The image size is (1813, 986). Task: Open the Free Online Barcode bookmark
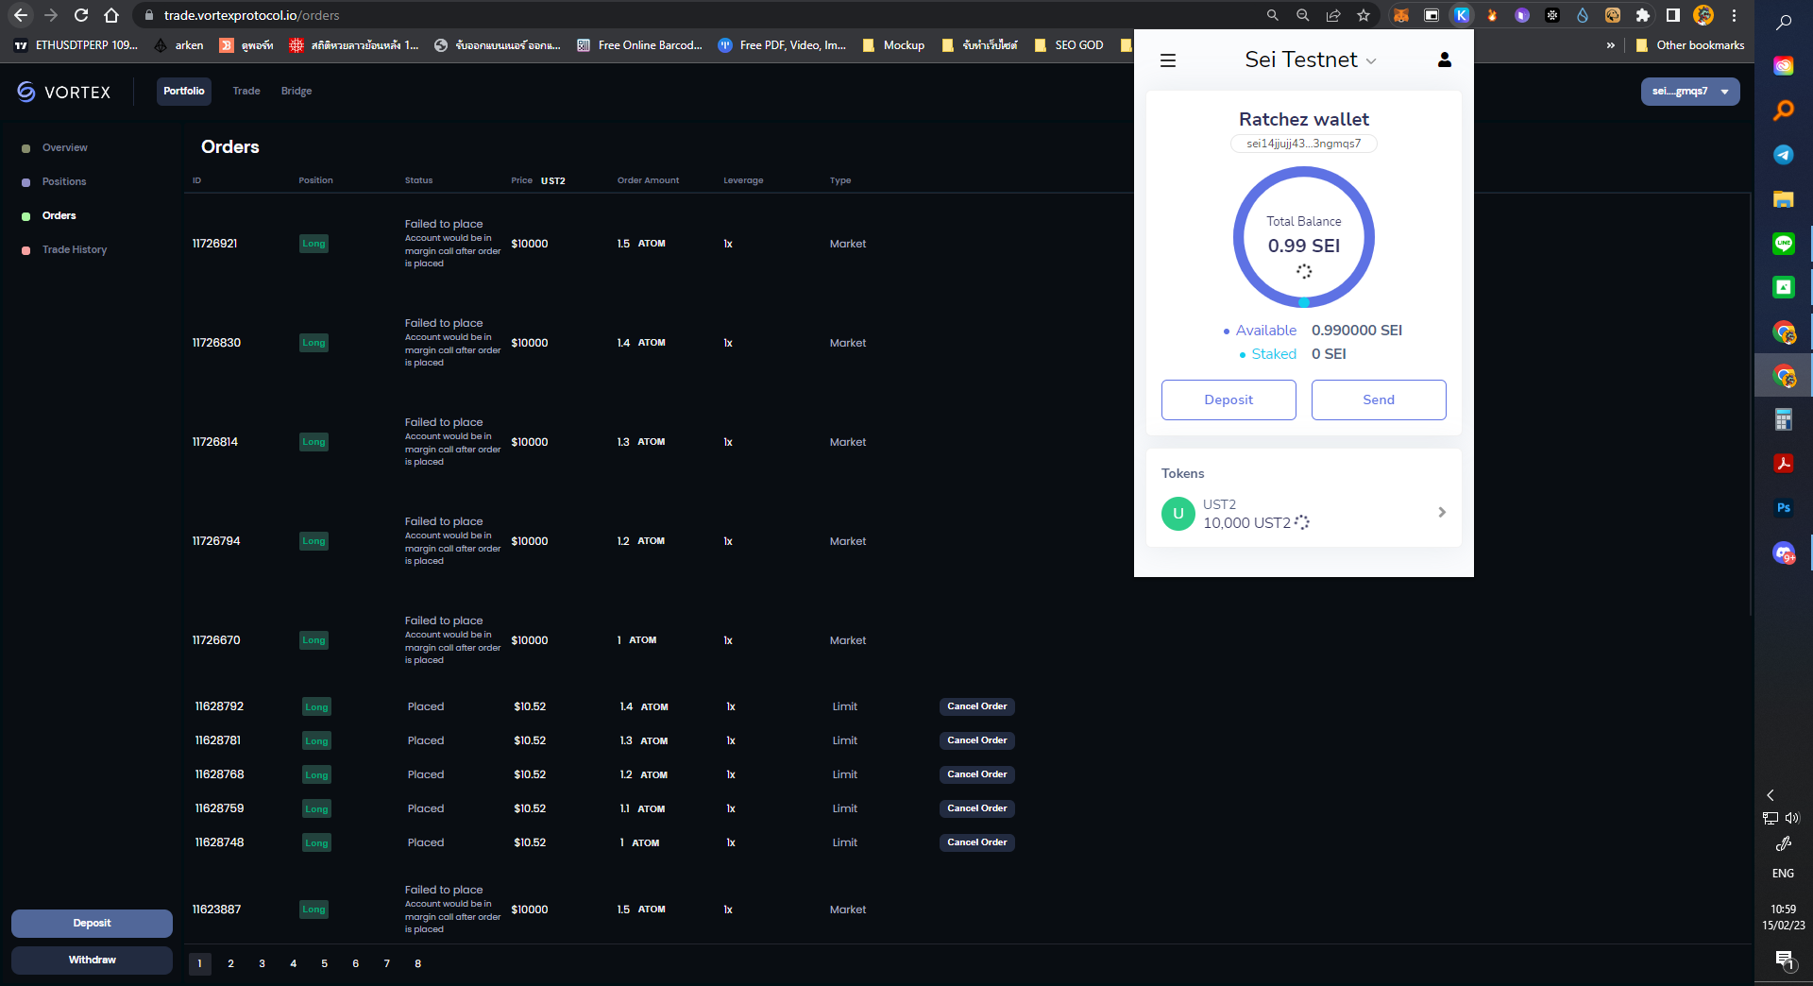639,45
